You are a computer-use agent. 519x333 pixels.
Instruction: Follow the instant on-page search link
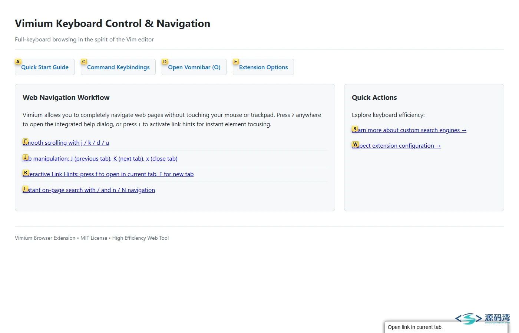pyautogui.click(x=89, y=190)
